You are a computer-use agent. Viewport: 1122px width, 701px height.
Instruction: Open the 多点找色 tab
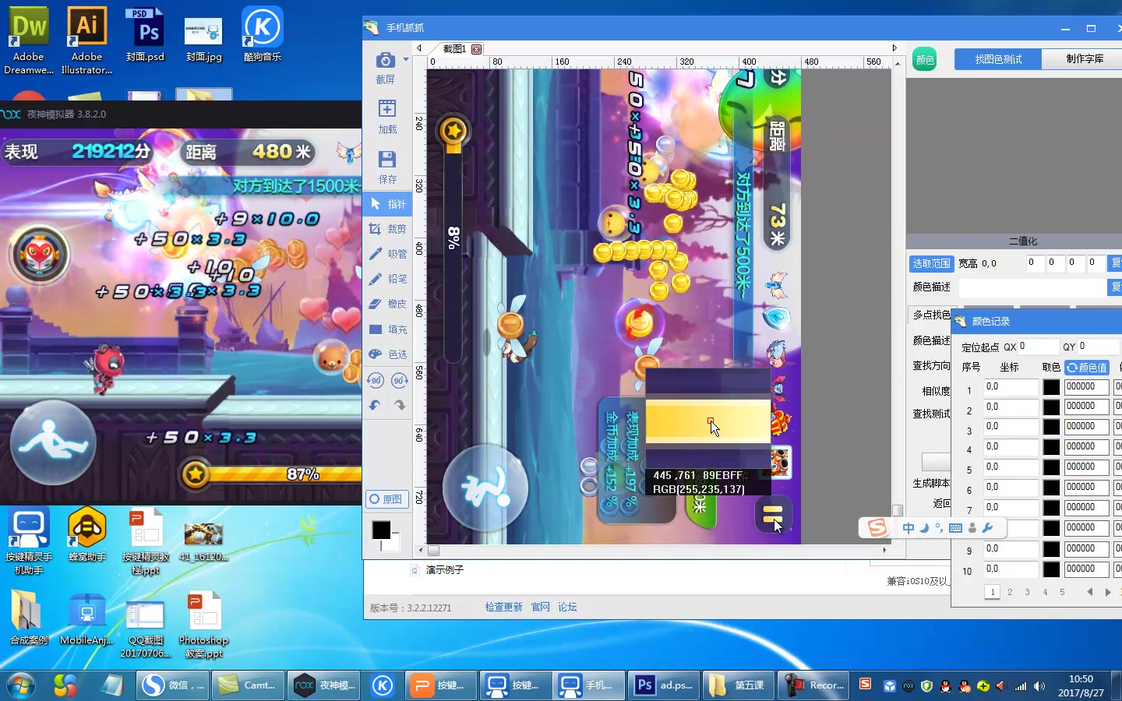tap(931, 315)
